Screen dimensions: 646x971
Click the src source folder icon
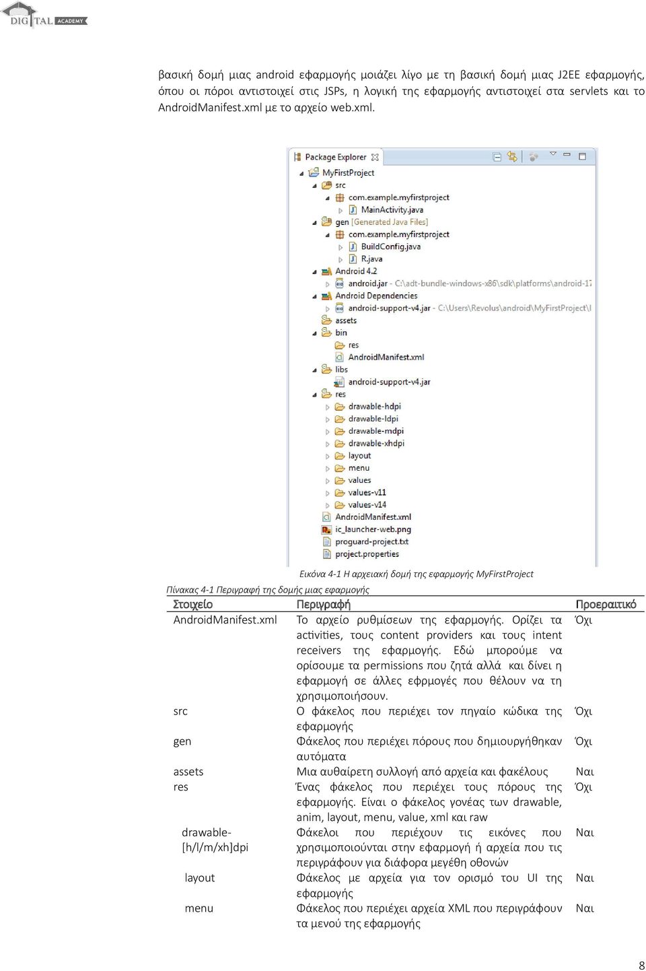327,185
